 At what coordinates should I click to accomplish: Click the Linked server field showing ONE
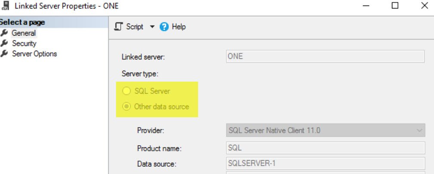[325, 56]
